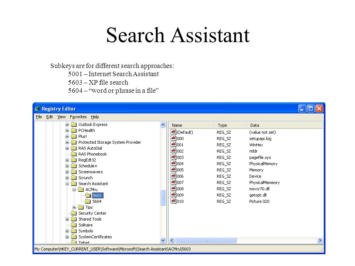The width and height of the screenshot is (355, 266).
Task: Click the 5604 folder icon
Action: tap(88, 201)
